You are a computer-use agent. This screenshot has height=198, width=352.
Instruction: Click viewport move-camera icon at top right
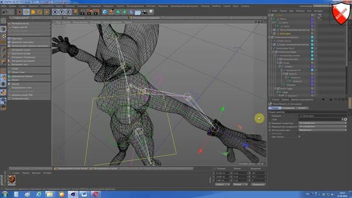pos(256,22)
